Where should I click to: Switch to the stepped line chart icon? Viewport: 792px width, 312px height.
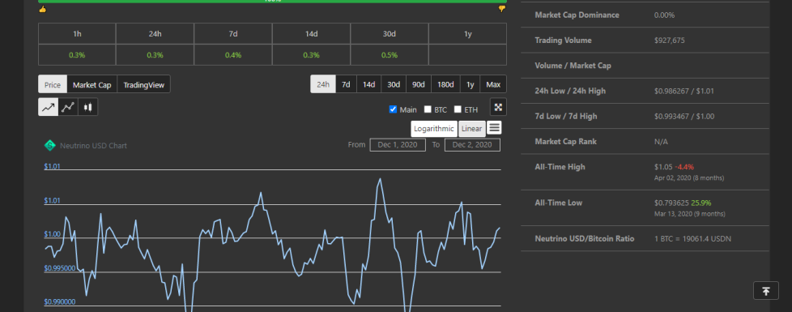point(68,107)
